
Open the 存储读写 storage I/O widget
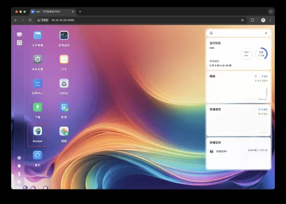click(x=239, y=120)
